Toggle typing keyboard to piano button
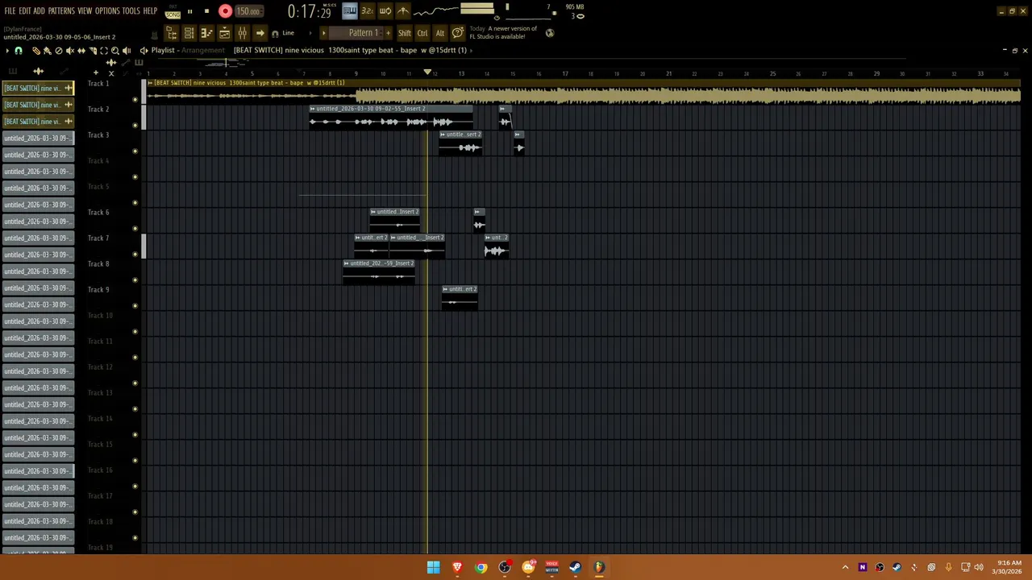 click(x=349, y=11)
